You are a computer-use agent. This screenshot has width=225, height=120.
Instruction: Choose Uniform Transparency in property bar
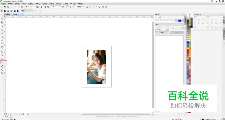pos(5,11)
